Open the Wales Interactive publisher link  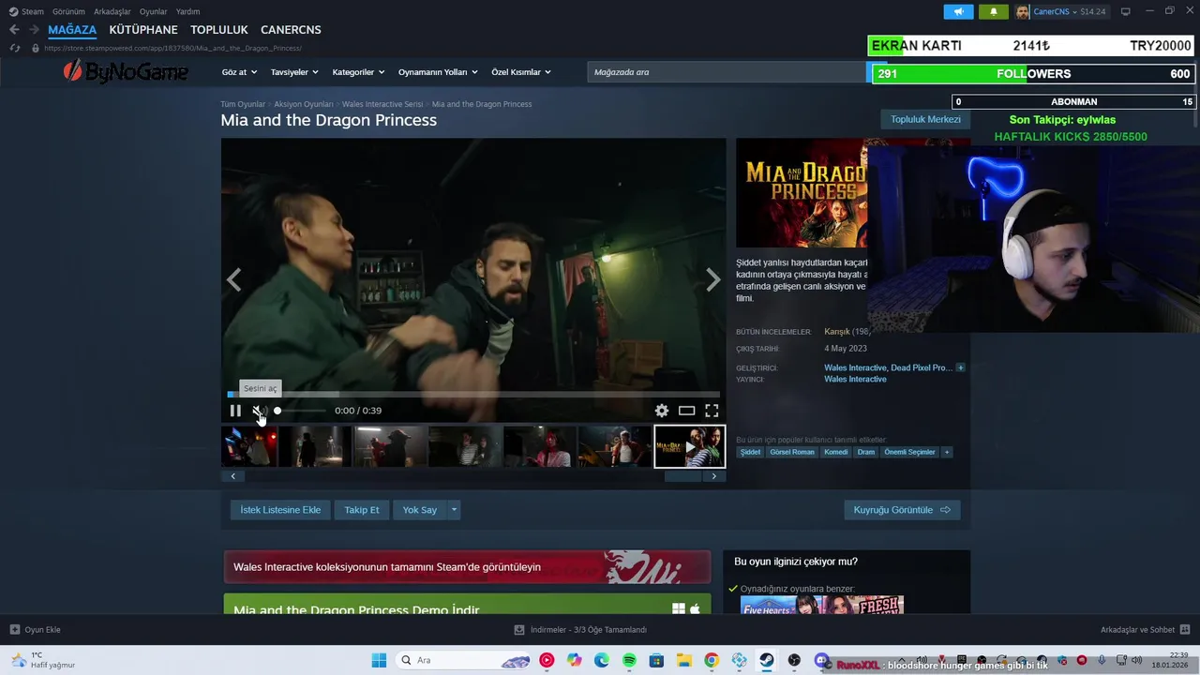pos(855,380)
